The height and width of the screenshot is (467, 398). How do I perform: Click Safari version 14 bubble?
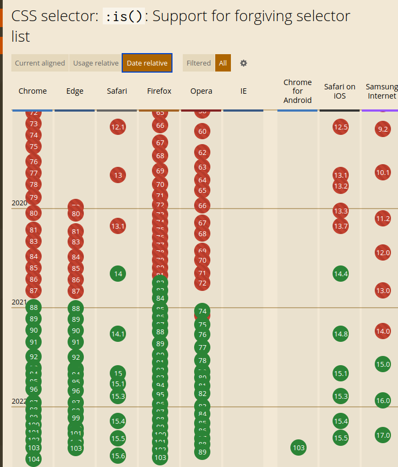pos(118,274)
